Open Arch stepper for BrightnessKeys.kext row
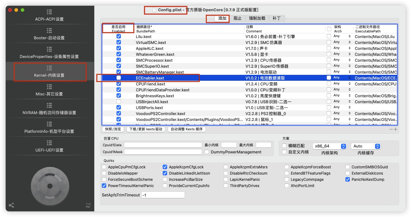The height and width of the screenshot is (217, 411). point(349,95)
